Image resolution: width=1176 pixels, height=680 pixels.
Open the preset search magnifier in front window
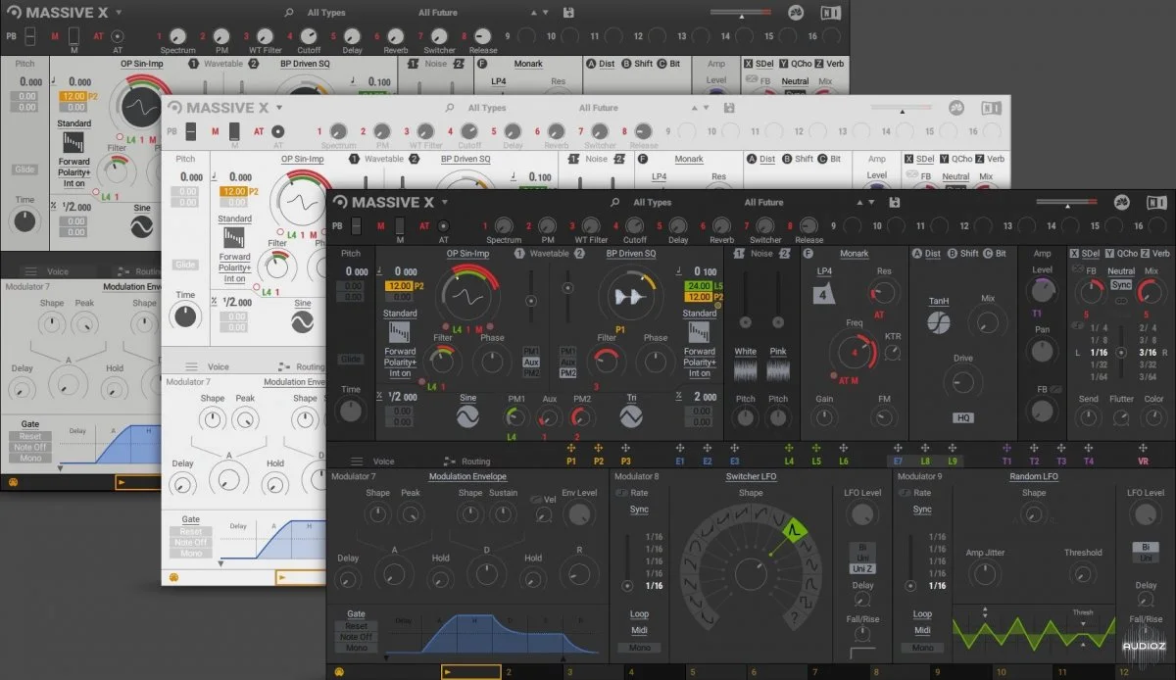click(614, 203)
